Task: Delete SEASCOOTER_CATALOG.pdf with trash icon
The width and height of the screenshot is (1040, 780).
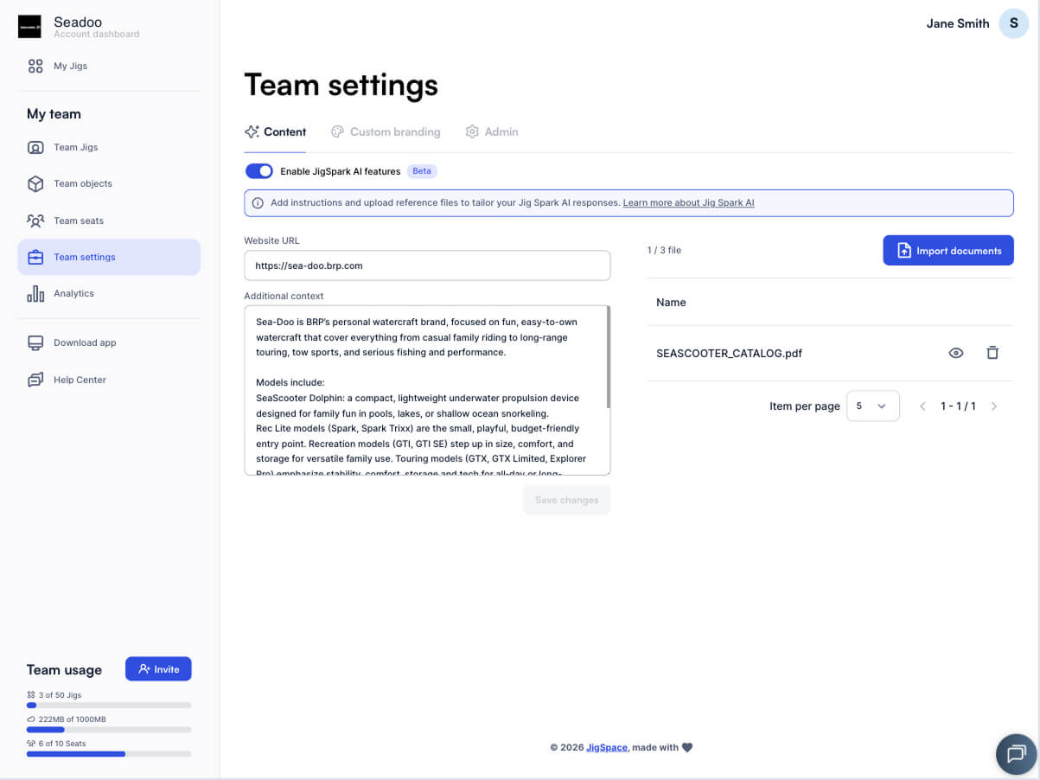Action: [992, 353]
